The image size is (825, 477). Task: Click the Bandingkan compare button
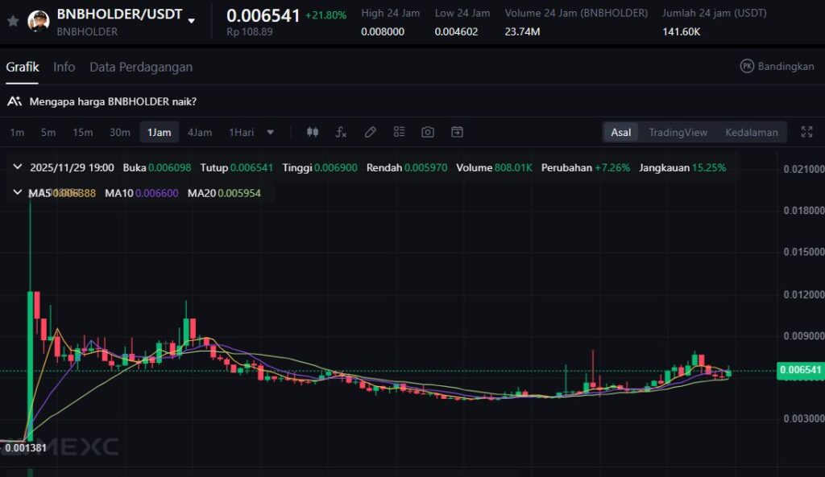pos(777,66)
